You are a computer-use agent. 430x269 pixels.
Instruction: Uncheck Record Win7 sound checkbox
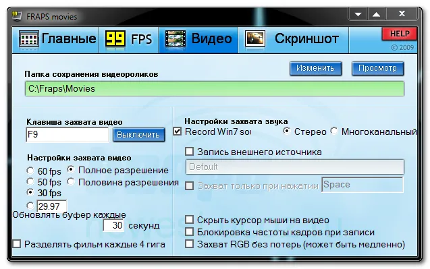pyautogui.click(x=178, y=131)
